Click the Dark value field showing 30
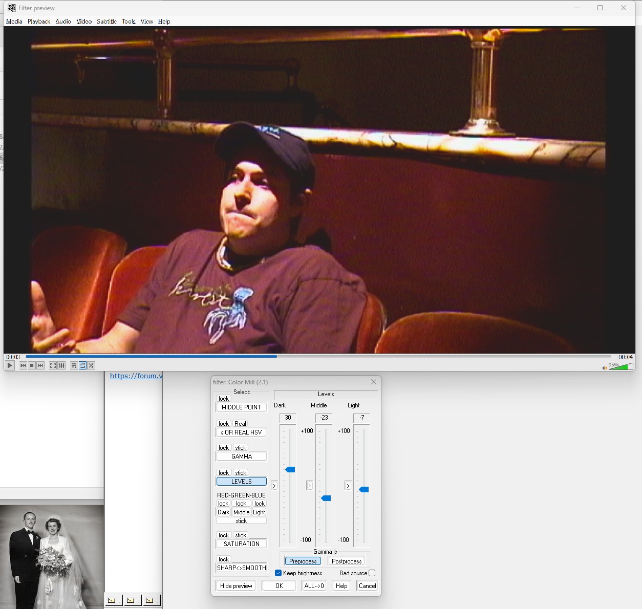 (288, 418)
